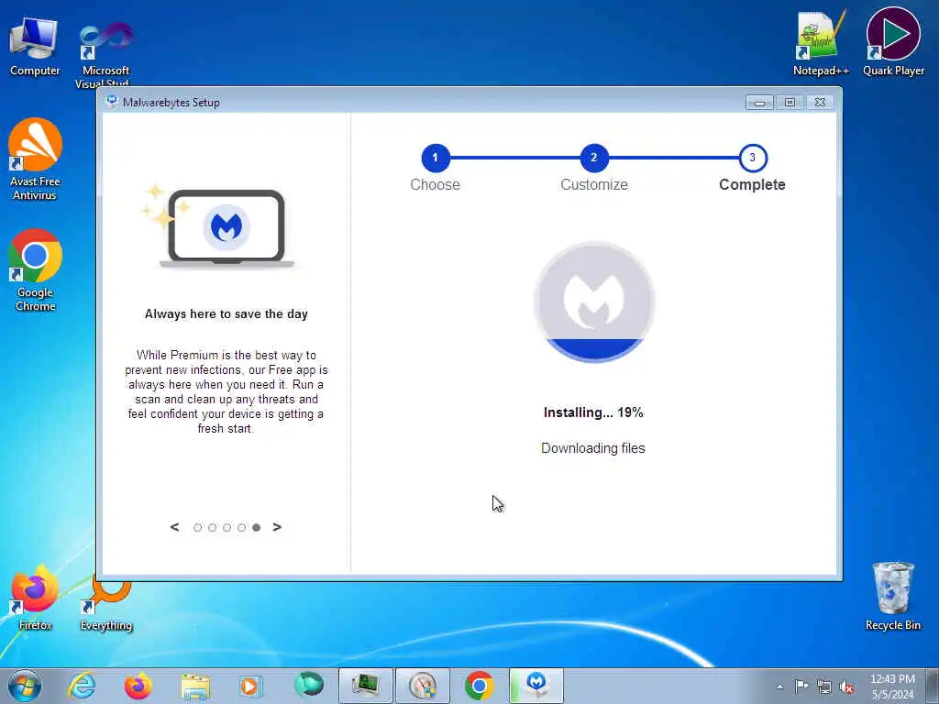Open Chrome from the taskbar
939x704 pixels.
coord(479,686)
